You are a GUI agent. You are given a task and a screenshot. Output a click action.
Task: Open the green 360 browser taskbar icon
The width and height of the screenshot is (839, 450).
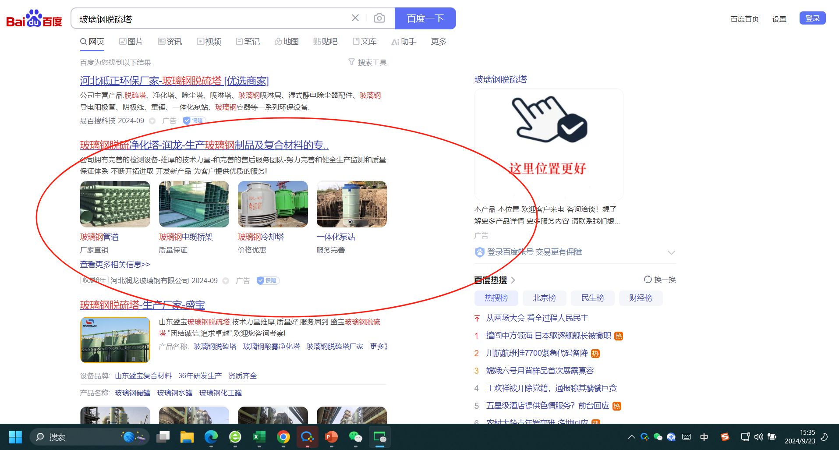235,437
